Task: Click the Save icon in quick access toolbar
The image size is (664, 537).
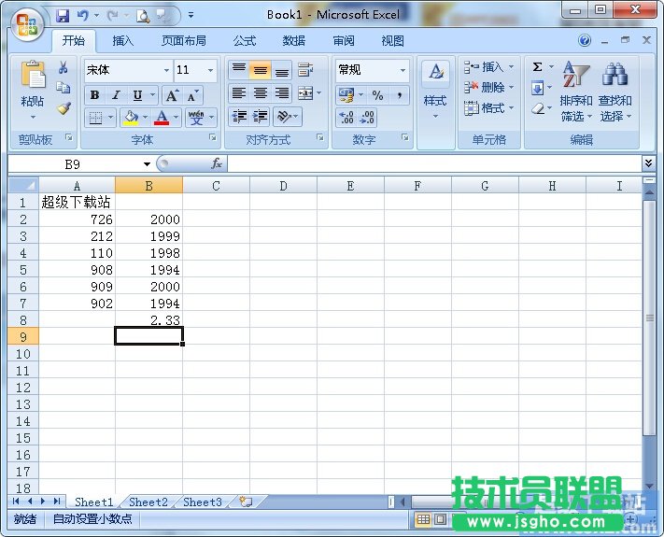Action: click(63, 15)
